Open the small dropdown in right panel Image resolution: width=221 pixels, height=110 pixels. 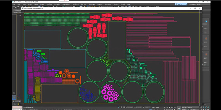pos(206,24)
